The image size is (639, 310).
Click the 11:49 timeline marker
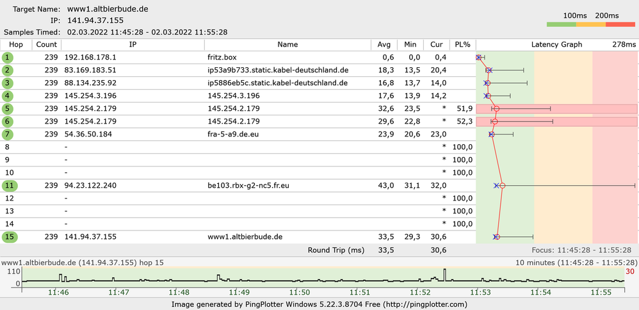tap(238, 293)
